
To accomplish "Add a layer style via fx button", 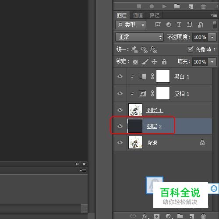I will pyautogui.click(x=145, y=216).
